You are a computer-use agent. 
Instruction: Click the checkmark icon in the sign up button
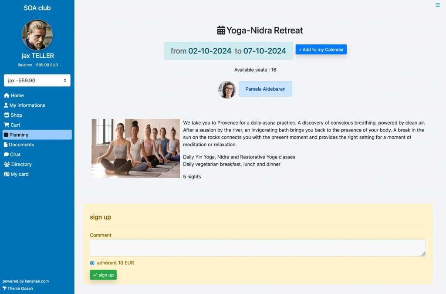point(95,275)
